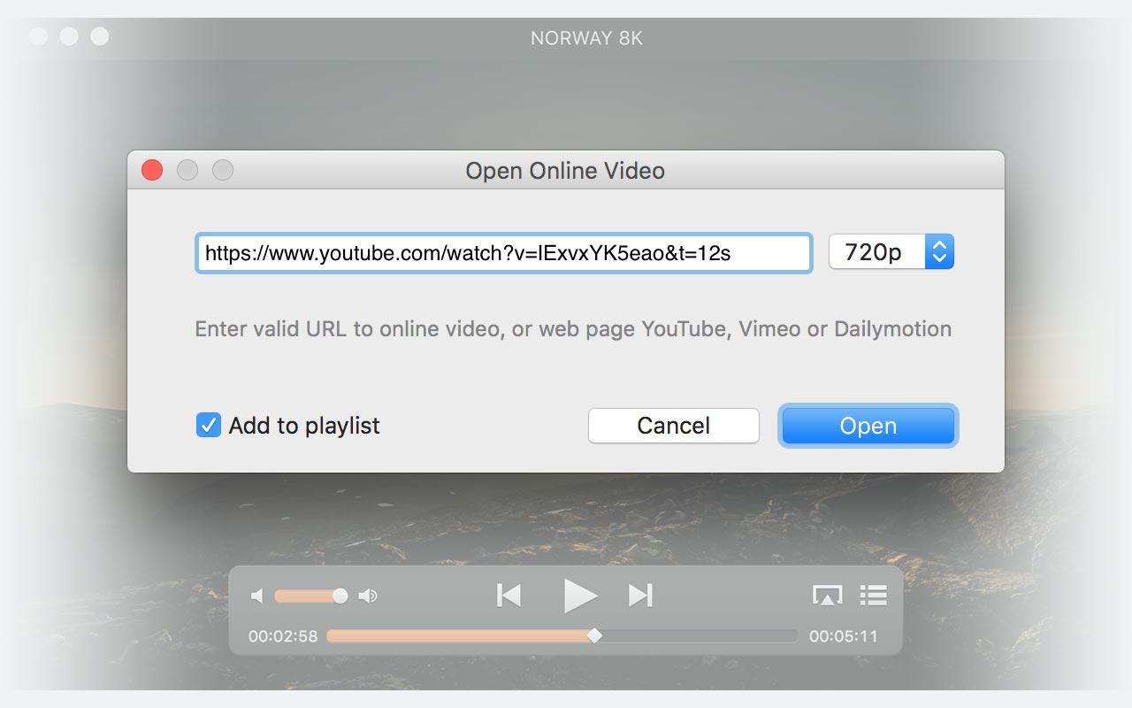1132x708 pixels.
Task: Click the Cancel button
Action: pos(674,426)
